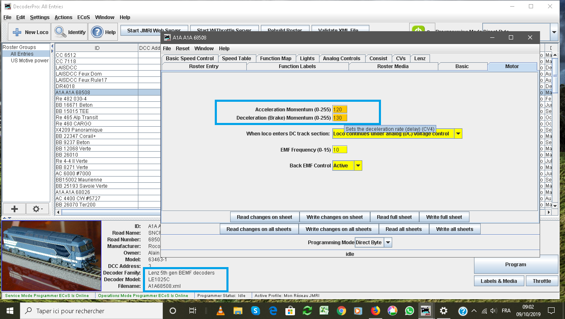Click the Deceleration (Brake) Momentum field
This screenshot has width=565, height=319.
(x=340, y=118)
